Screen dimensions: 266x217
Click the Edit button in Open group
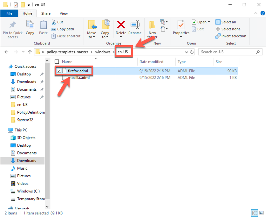198,29
